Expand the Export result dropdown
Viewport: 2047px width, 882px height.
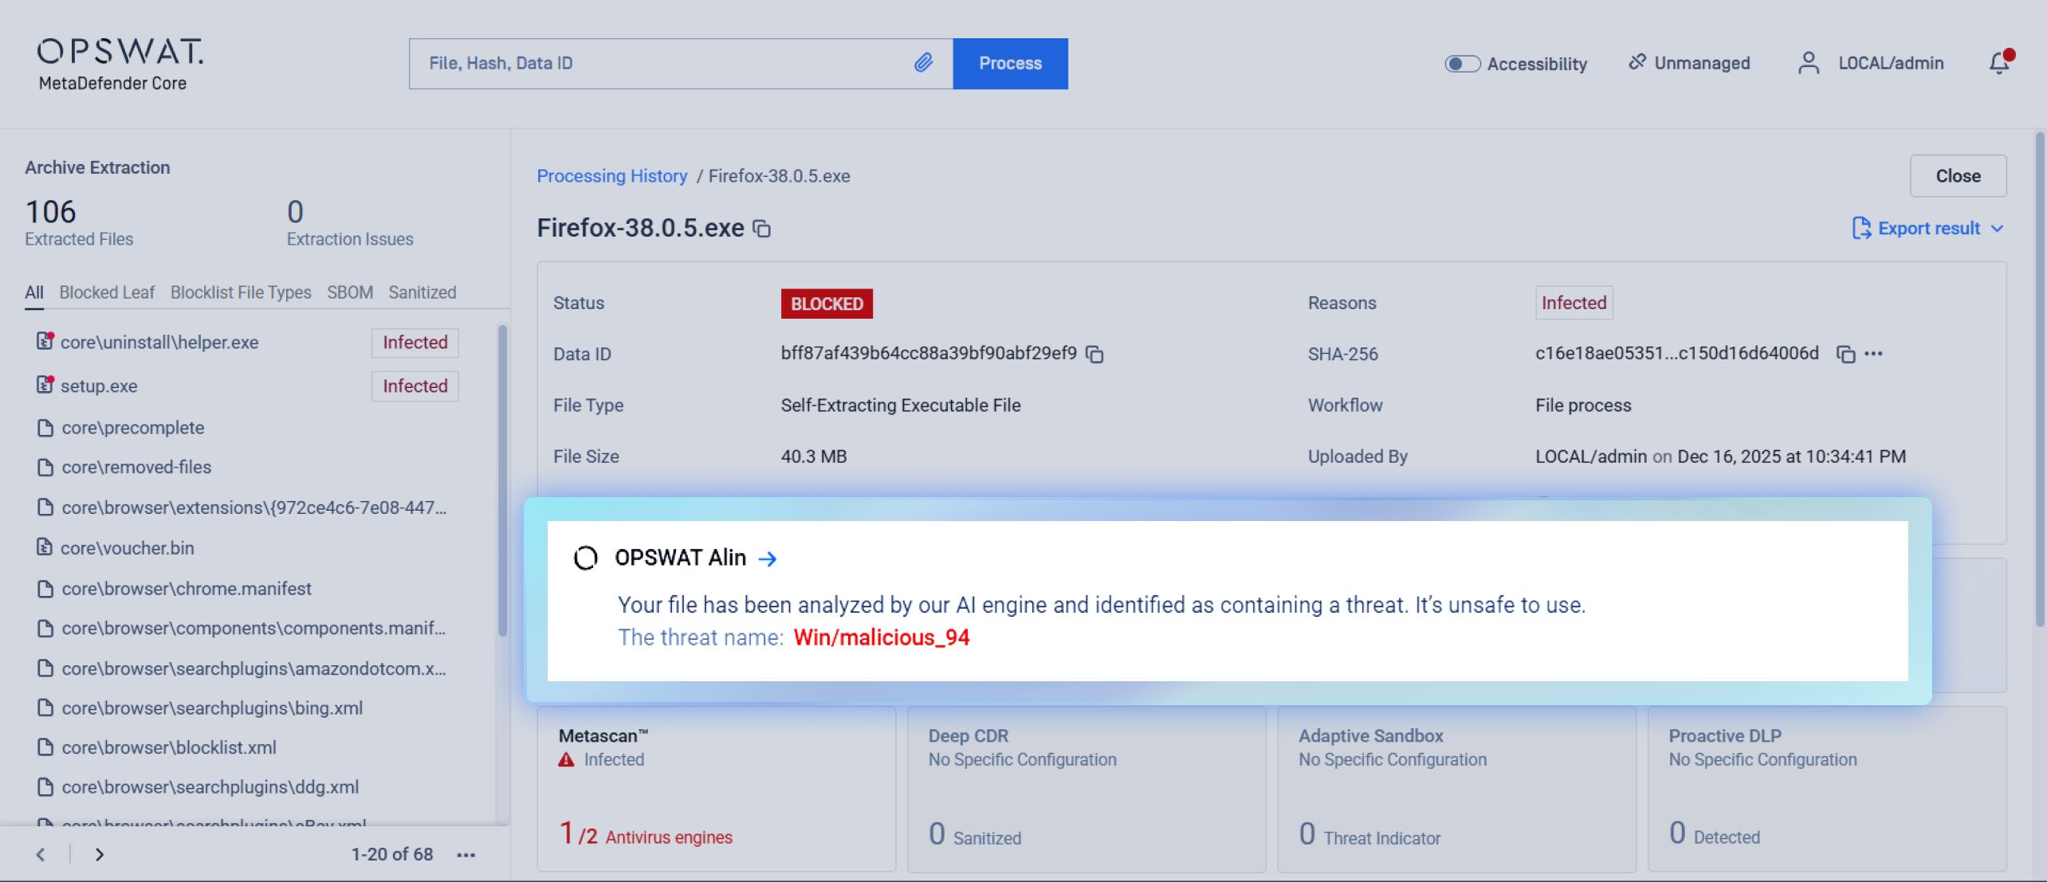[x=1927, y=229]
